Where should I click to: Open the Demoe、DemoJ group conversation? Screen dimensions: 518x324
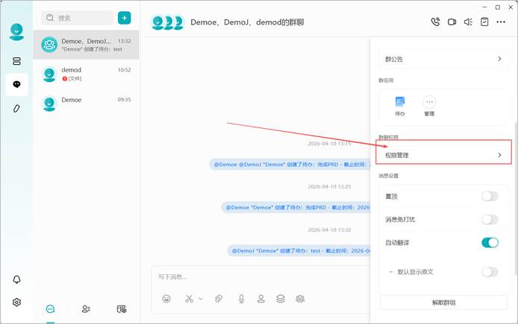point(86,45)
